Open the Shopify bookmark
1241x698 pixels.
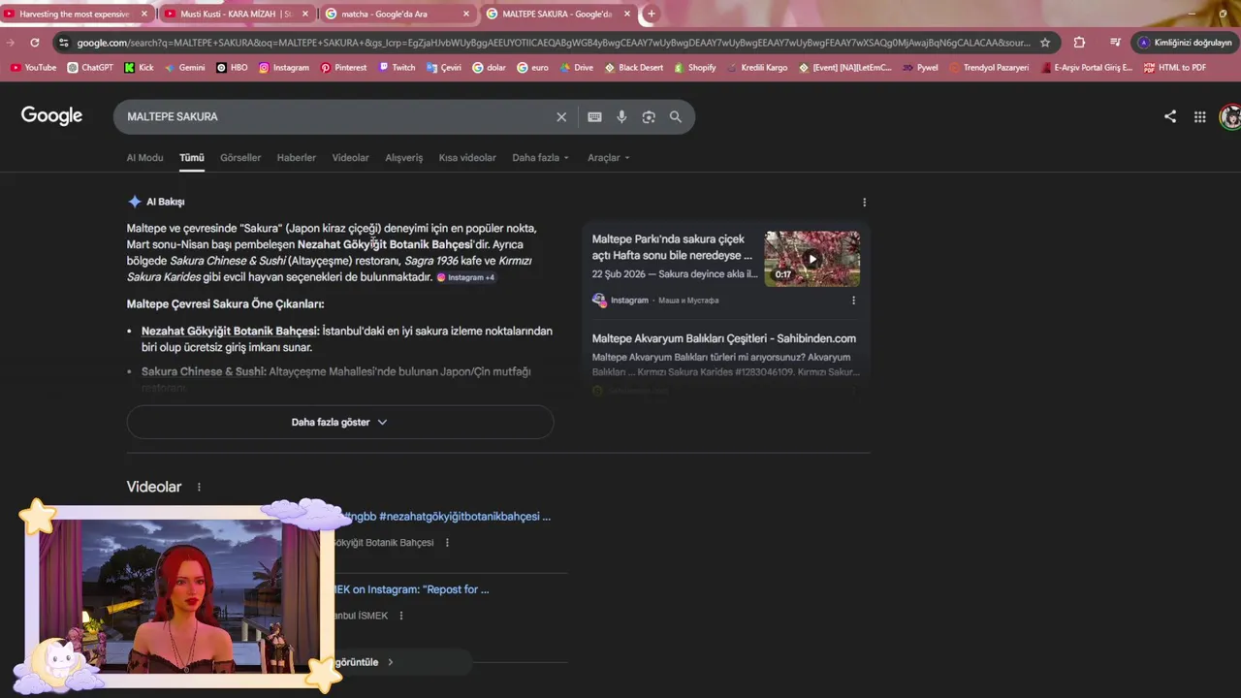[694, 68]
